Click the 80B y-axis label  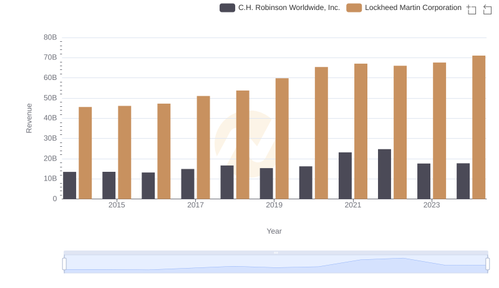51,37
